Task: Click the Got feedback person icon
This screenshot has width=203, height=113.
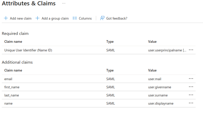Action: [102, 18]
